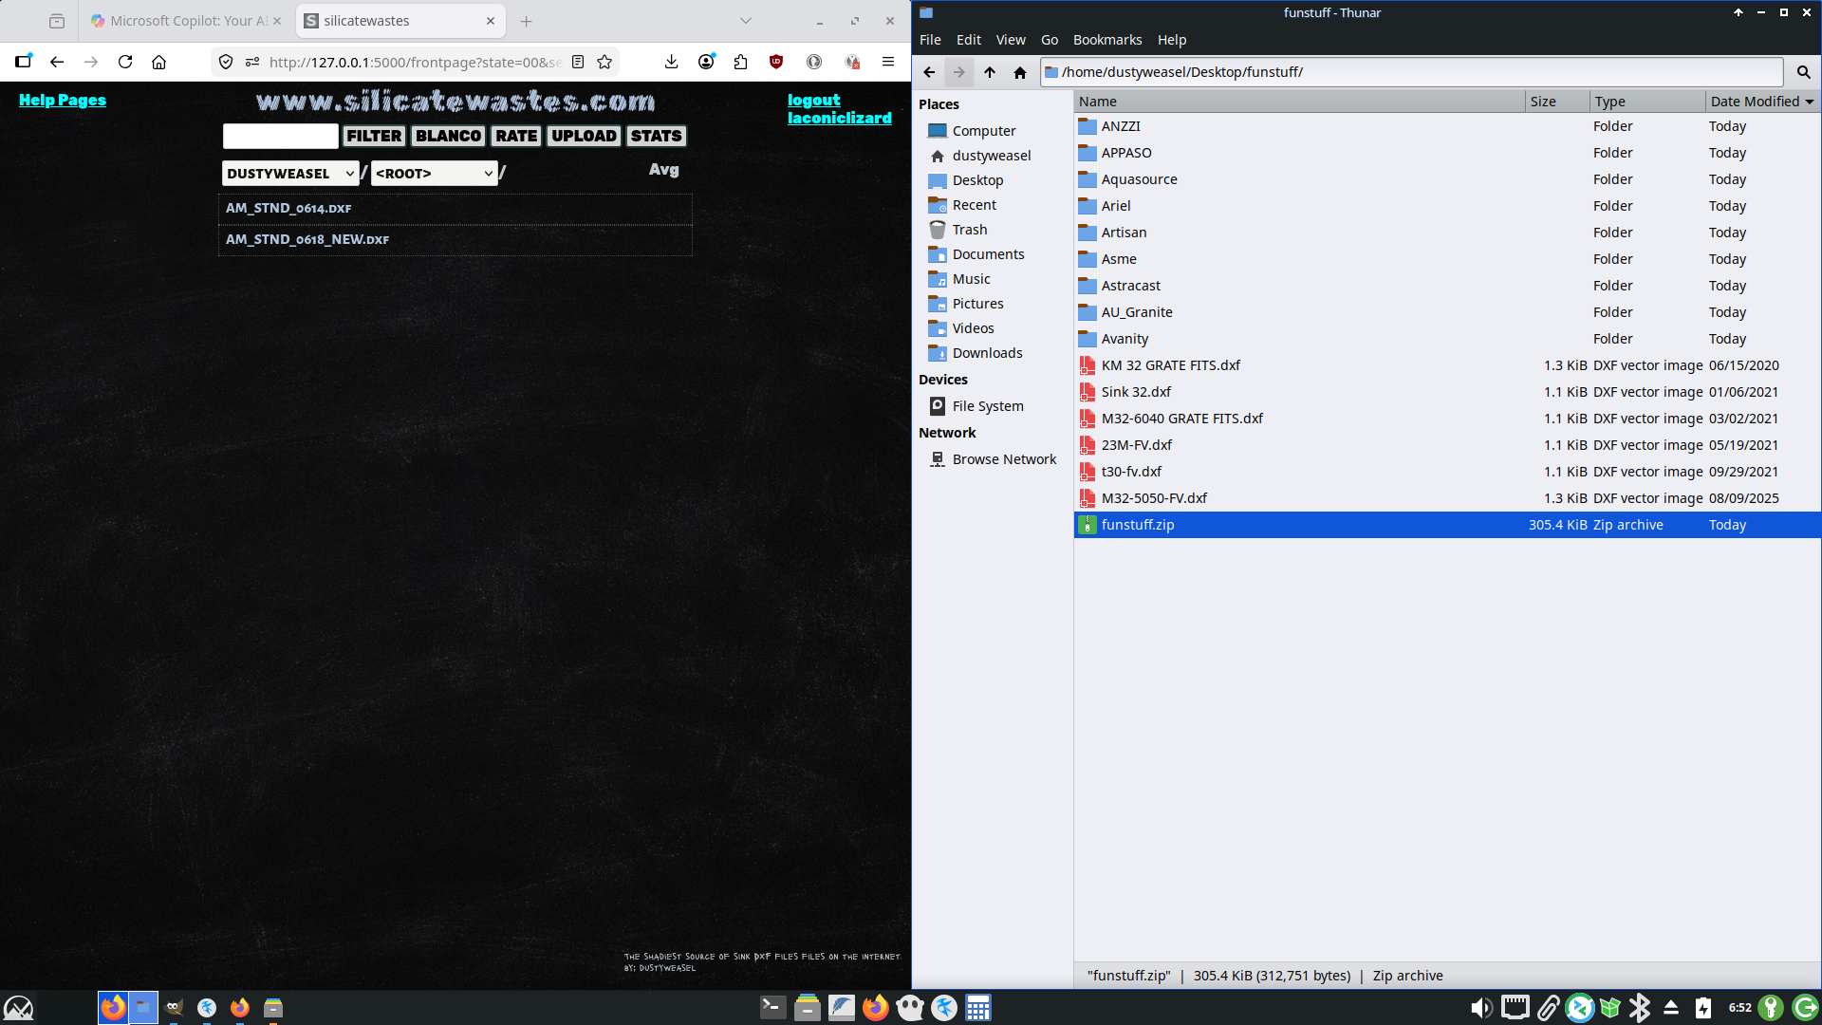The image size is (1822, 1025).
Task: Click the UPLOAD button
Action: (584, 136)
